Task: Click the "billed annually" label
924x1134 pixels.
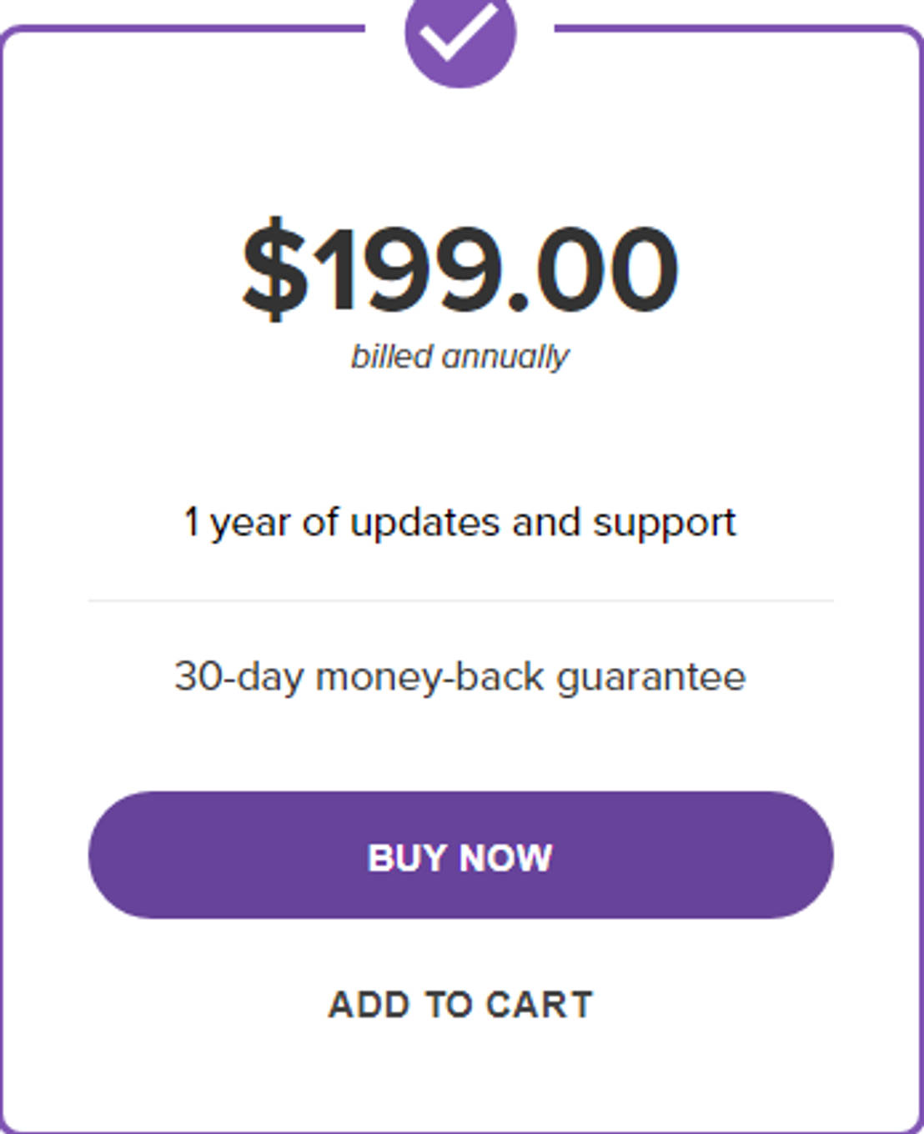Action: [x=460, y=357]
